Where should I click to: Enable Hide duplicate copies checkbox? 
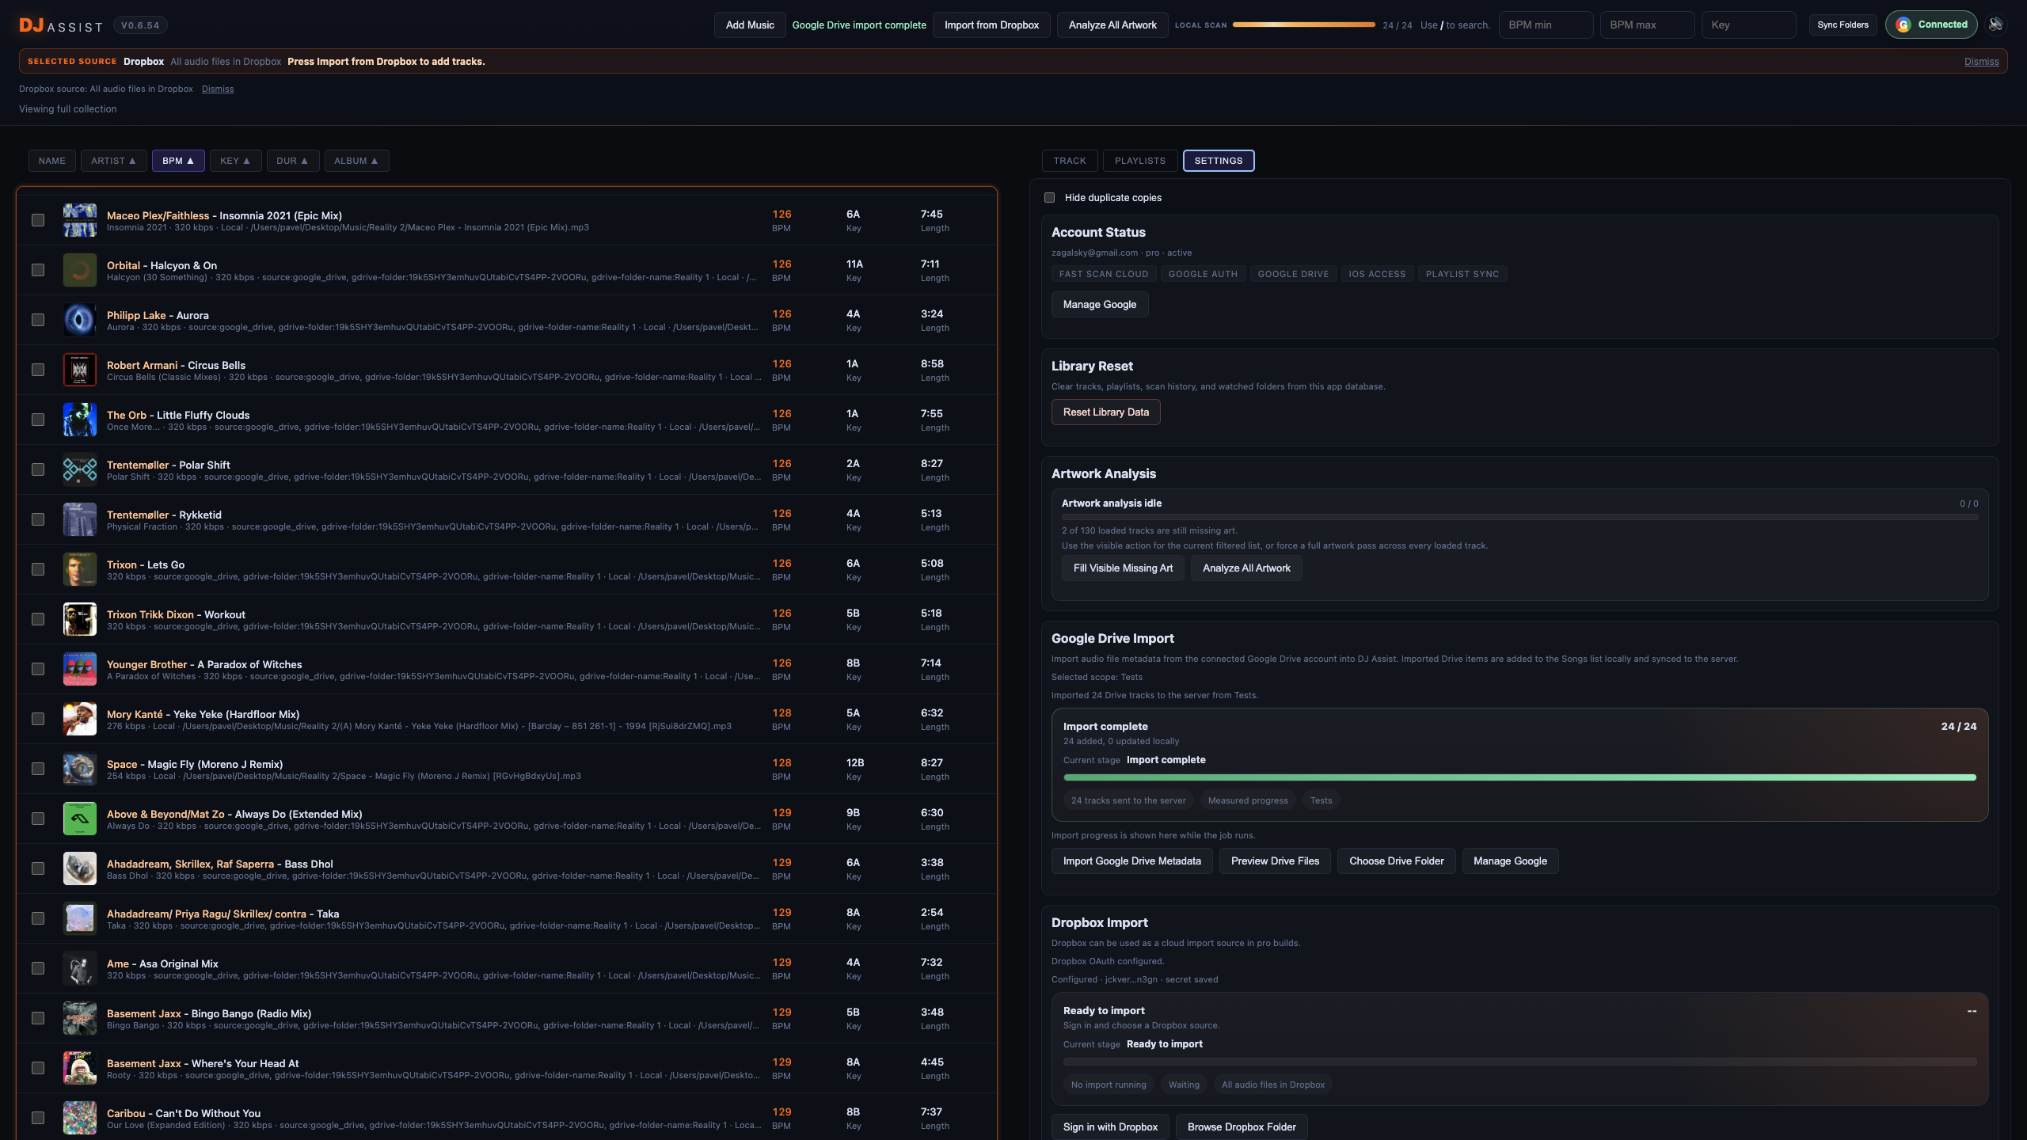point(1049,198)
